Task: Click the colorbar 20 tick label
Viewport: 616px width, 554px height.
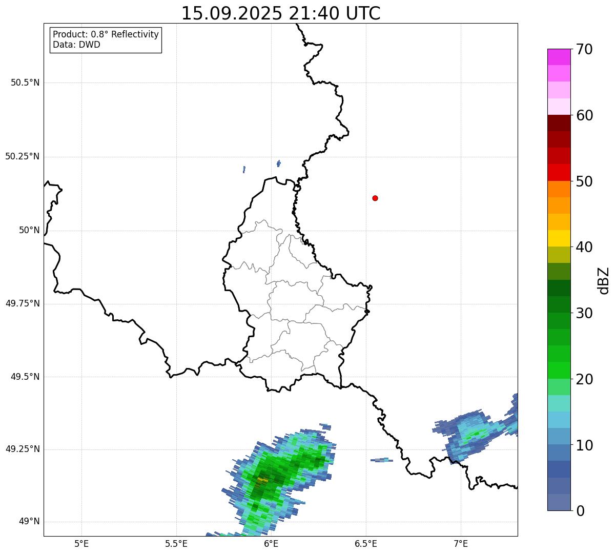Action: 584,379
